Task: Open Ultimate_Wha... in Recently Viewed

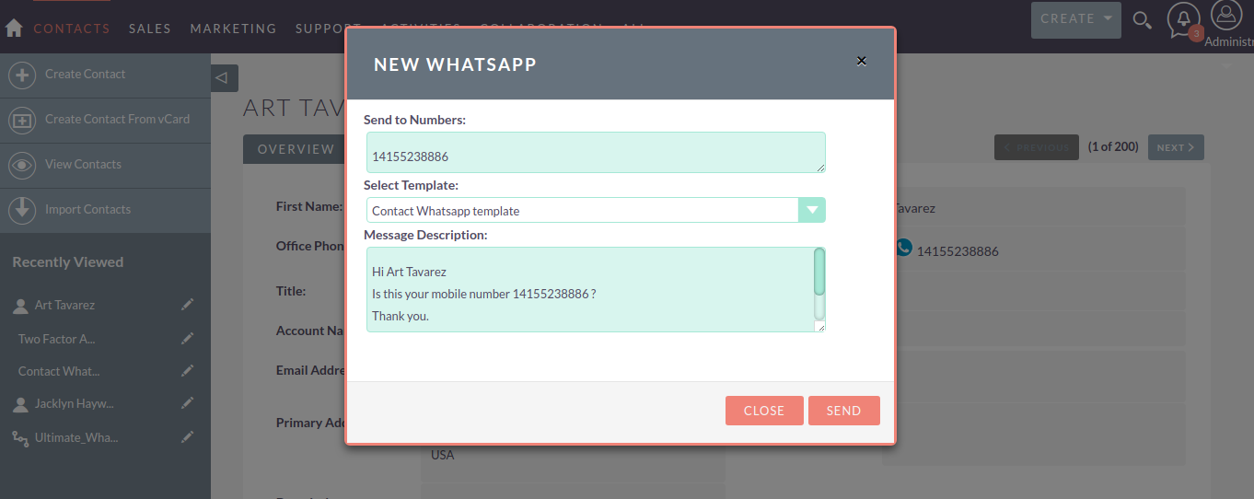Action: click(x=76, y=437)
